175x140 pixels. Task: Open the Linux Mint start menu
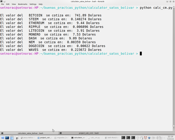2,138
